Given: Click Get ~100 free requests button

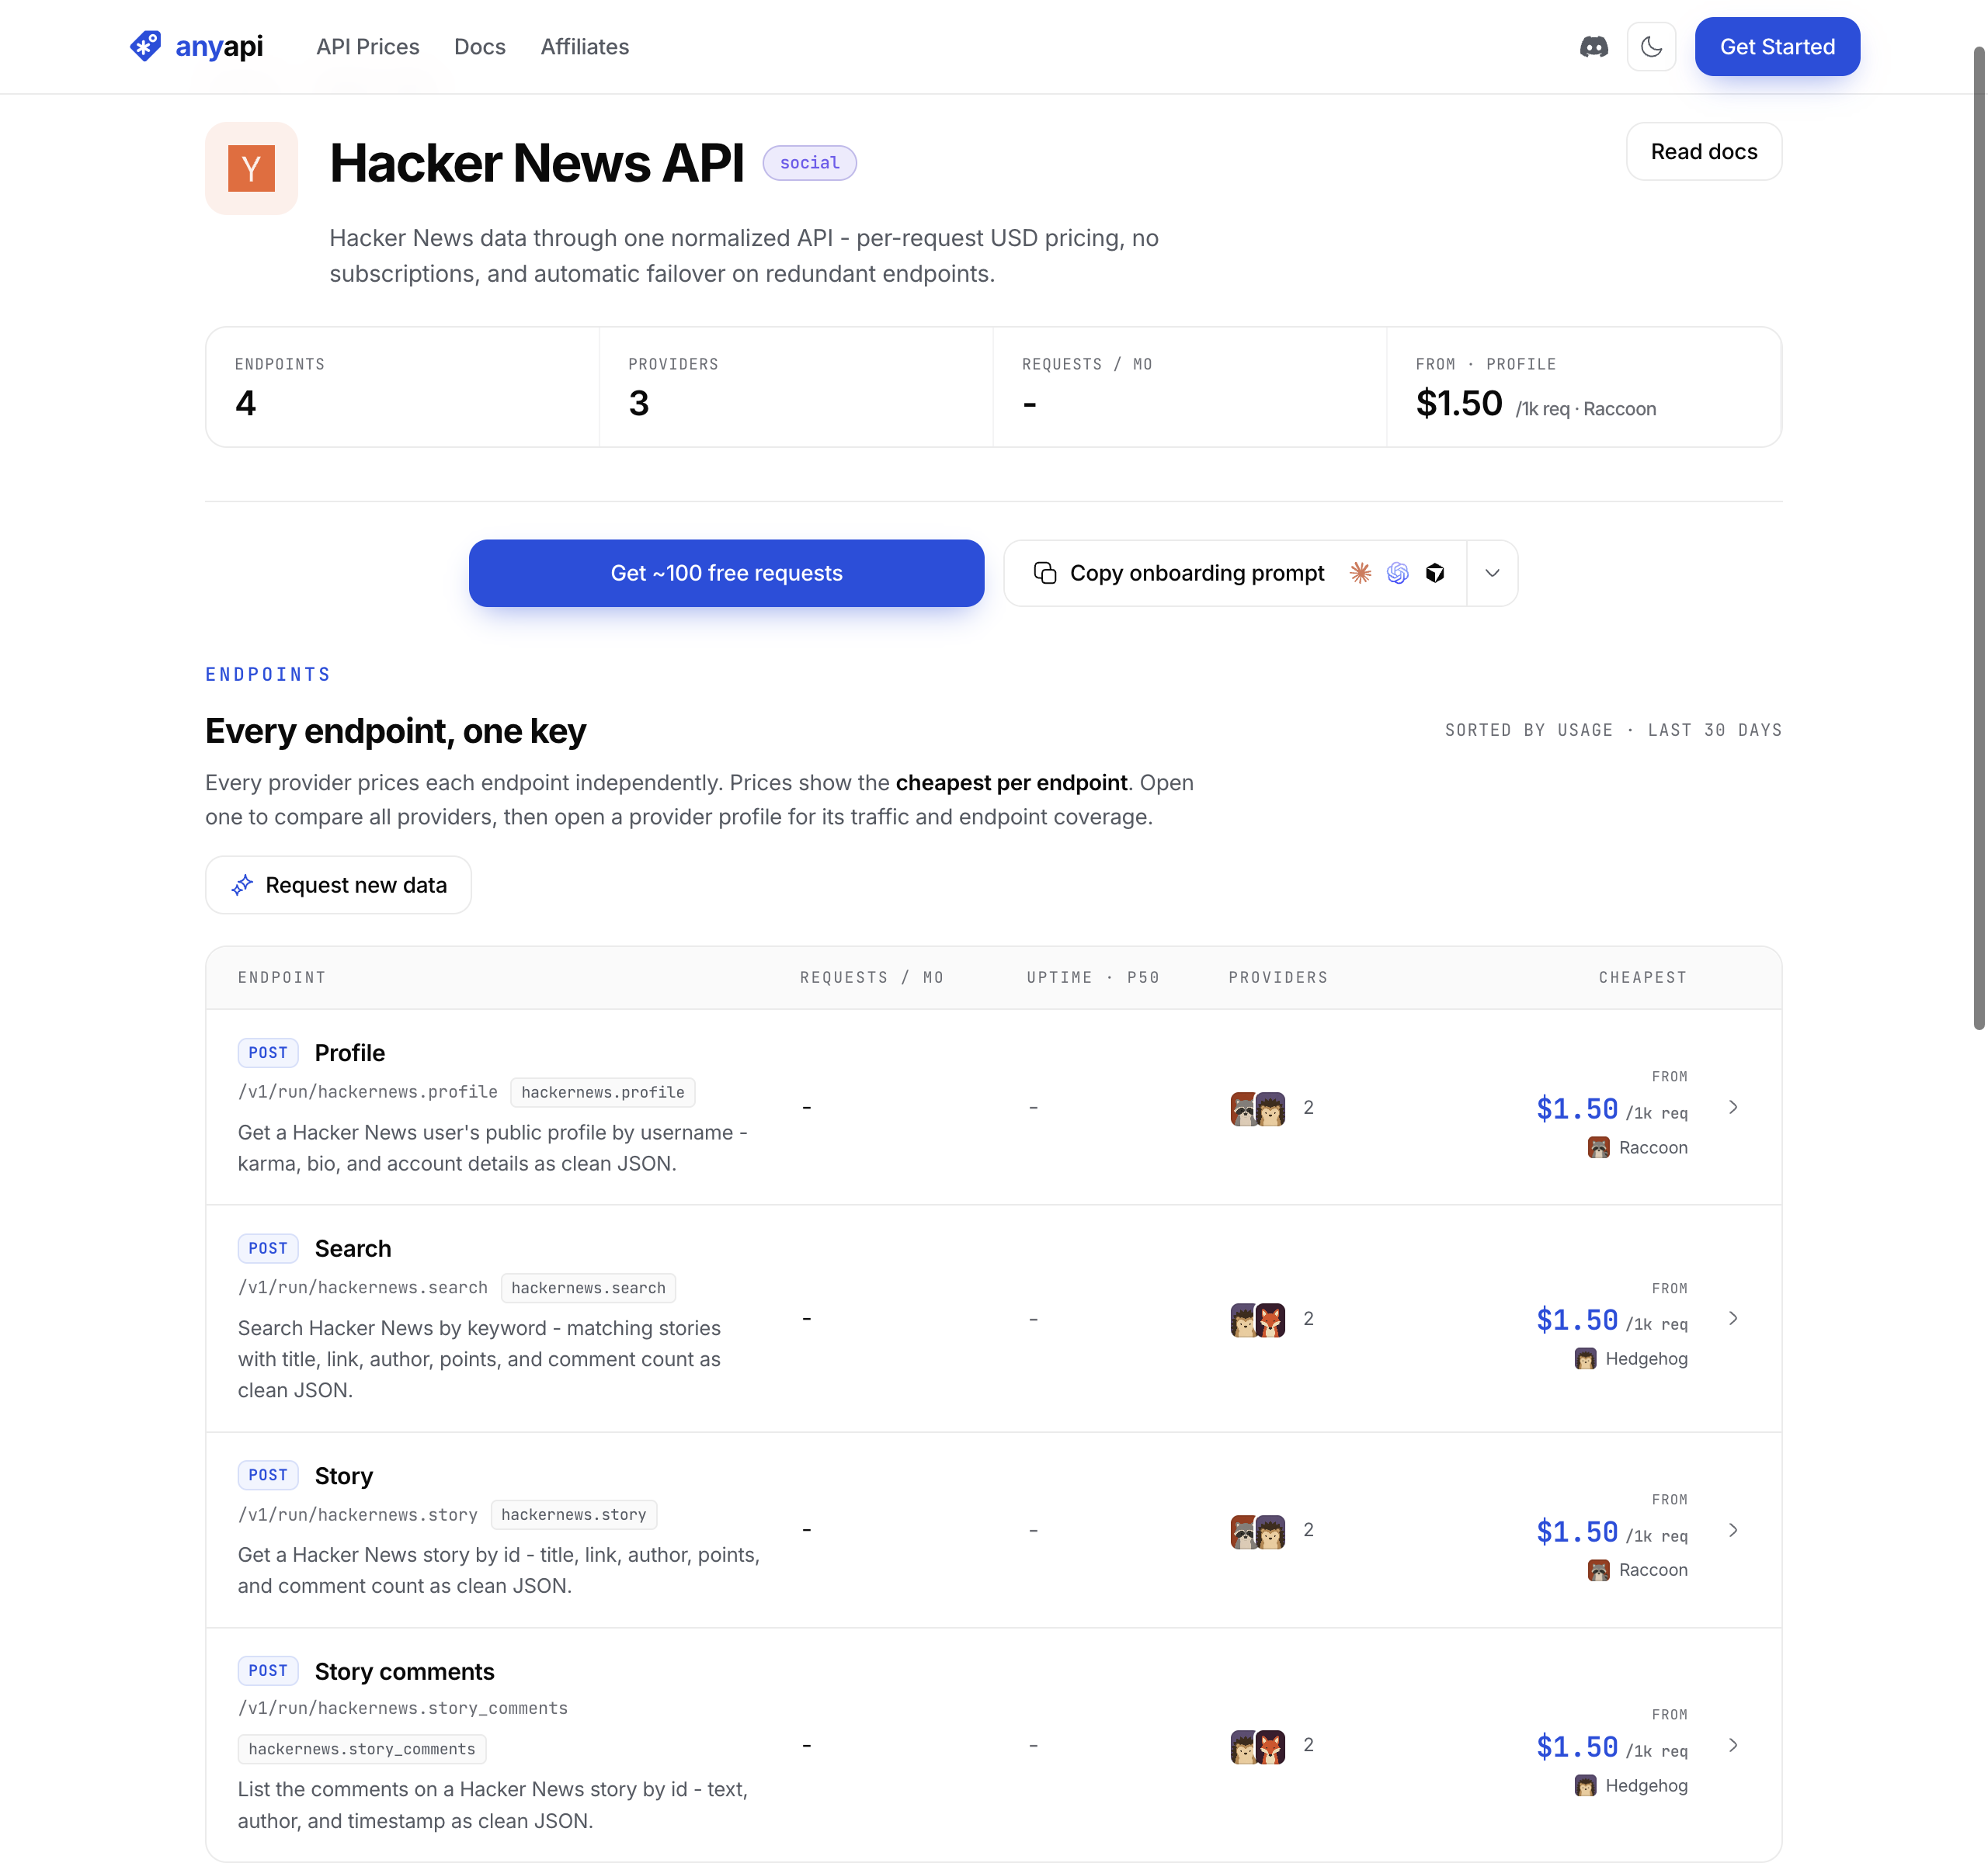Looking at the screenshot, I should 727,573.
